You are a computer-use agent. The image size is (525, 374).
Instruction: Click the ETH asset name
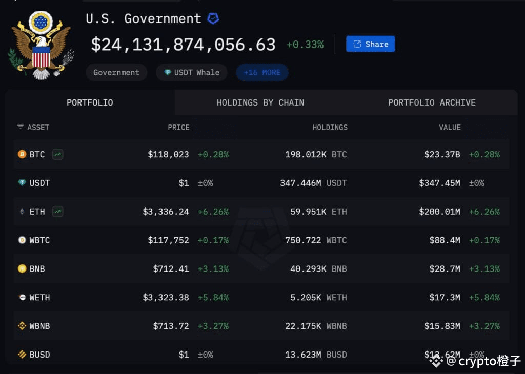pos(37,212)
